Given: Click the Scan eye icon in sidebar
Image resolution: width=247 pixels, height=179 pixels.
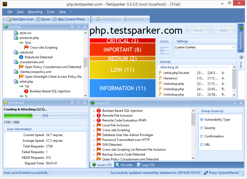Looking at the screenshot, I should click(x=241, y=57).
